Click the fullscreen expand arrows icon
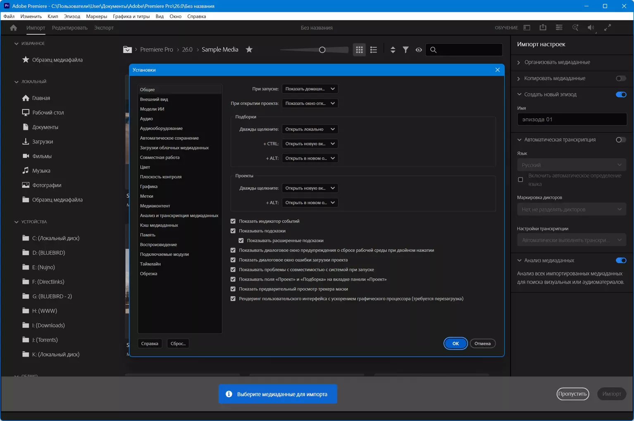634x421 pixels. pos(608,28)
